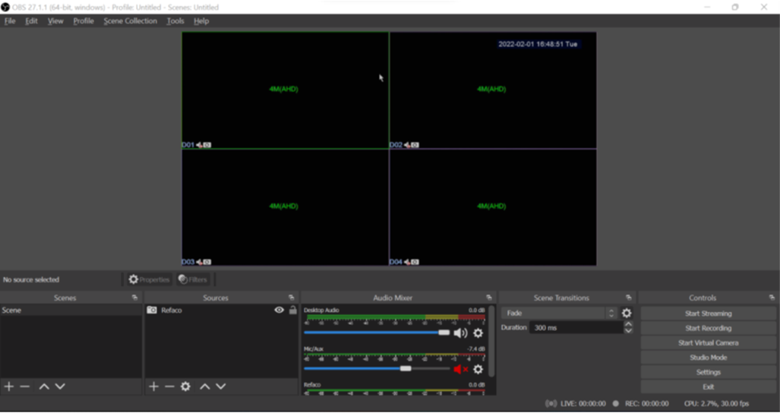Add a new source with plus icon

tap(153, 386)
